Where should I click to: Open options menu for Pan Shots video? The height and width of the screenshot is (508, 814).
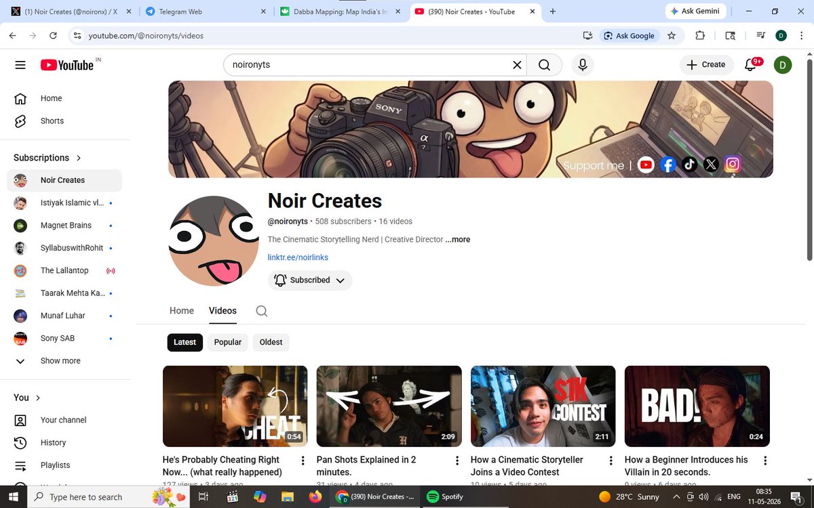[x=457, y=461]
